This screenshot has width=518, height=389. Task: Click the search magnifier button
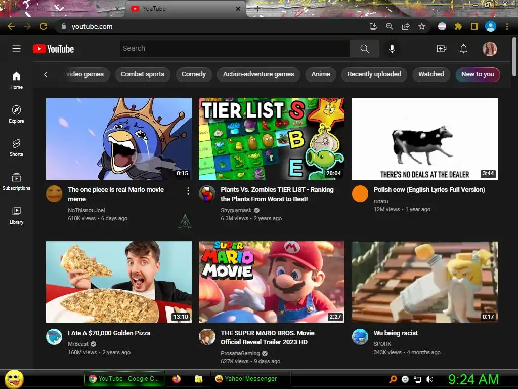click(364, 49)
